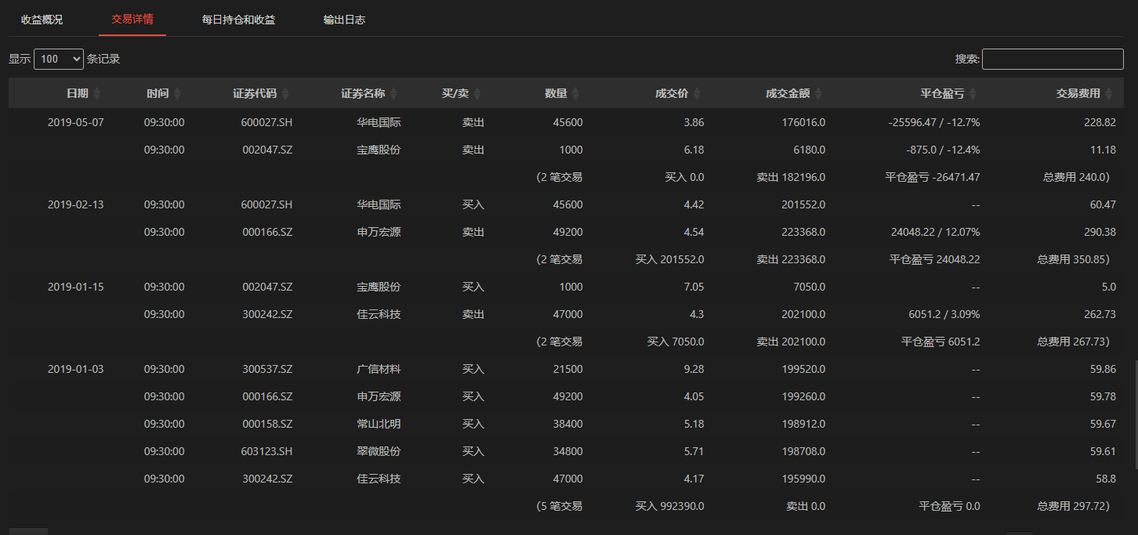This screenshot has width=1138, height=535.
Task: Click sort arrows next to 数量 header
Action: pos(575,94)
